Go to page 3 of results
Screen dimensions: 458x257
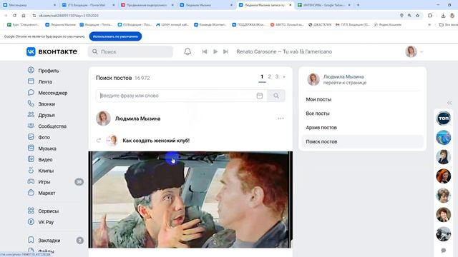click(x=277, y=76)
